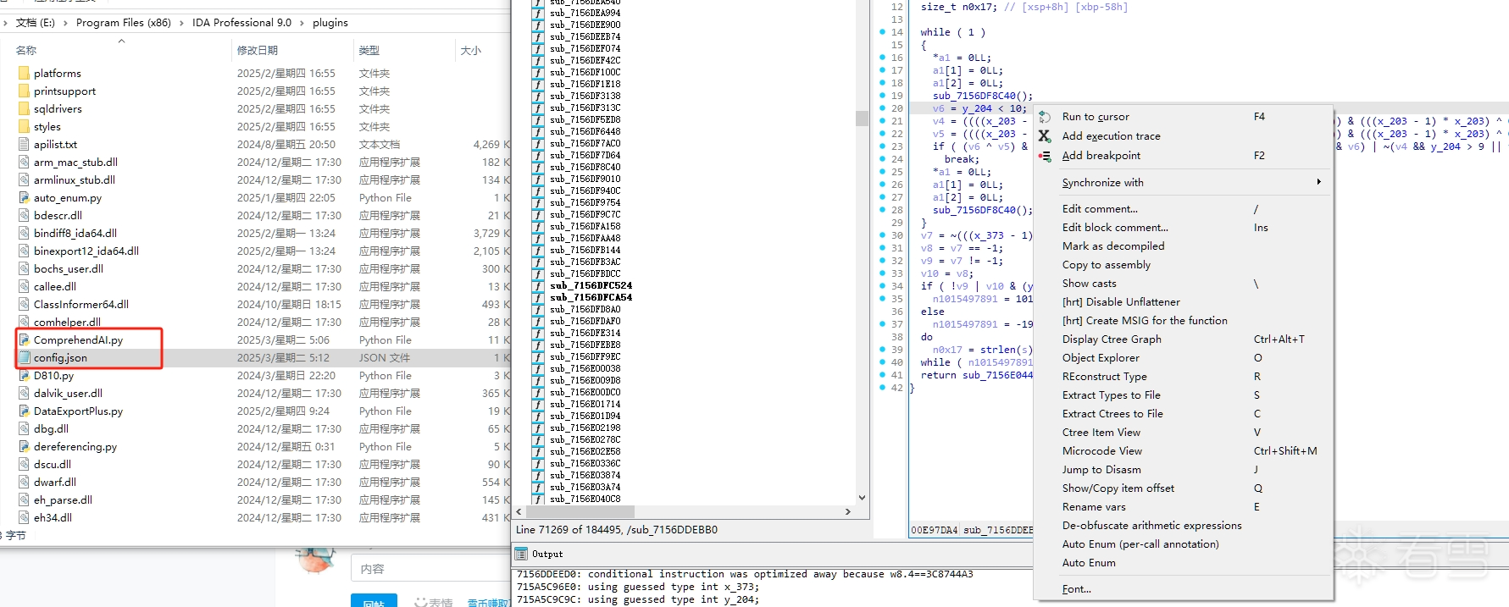1509x607 pixels.
Task: Click the 类型 column header
Action: [x=369, y=51]
